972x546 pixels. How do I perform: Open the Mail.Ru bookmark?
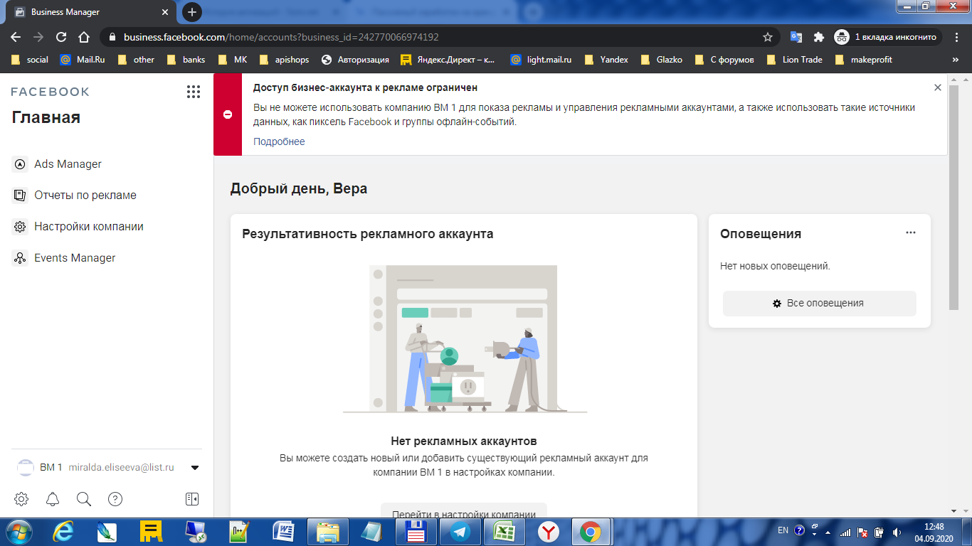(83, 60)
